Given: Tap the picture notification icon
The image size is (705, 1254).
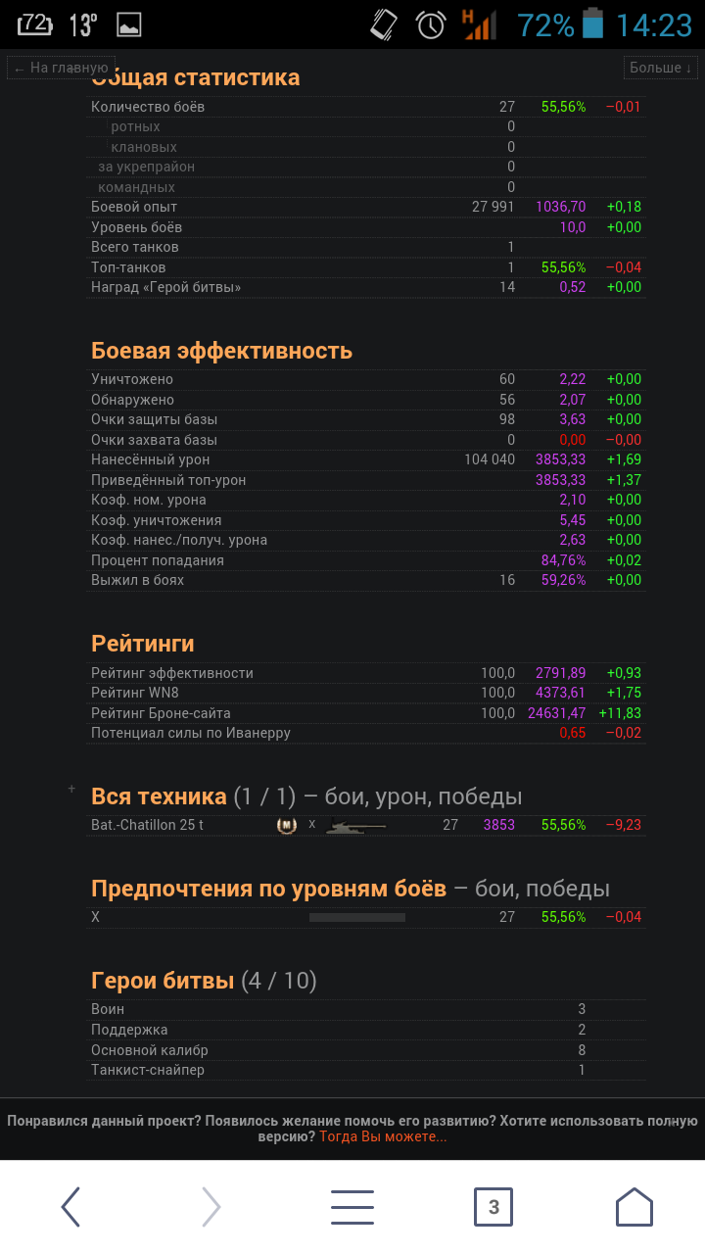Looking at the screenshot, I should click(128, 24).
